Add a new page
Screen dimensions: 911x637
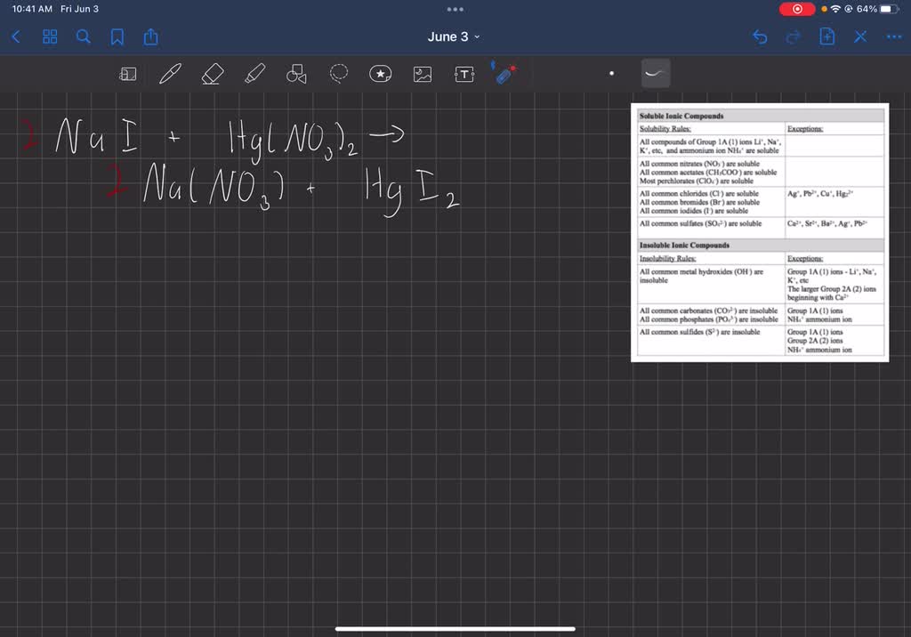827,36
